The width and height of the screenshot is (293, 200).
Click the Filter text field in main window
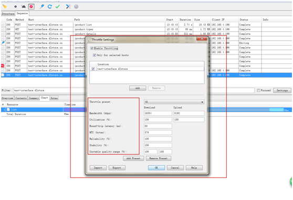pos(133,91)
